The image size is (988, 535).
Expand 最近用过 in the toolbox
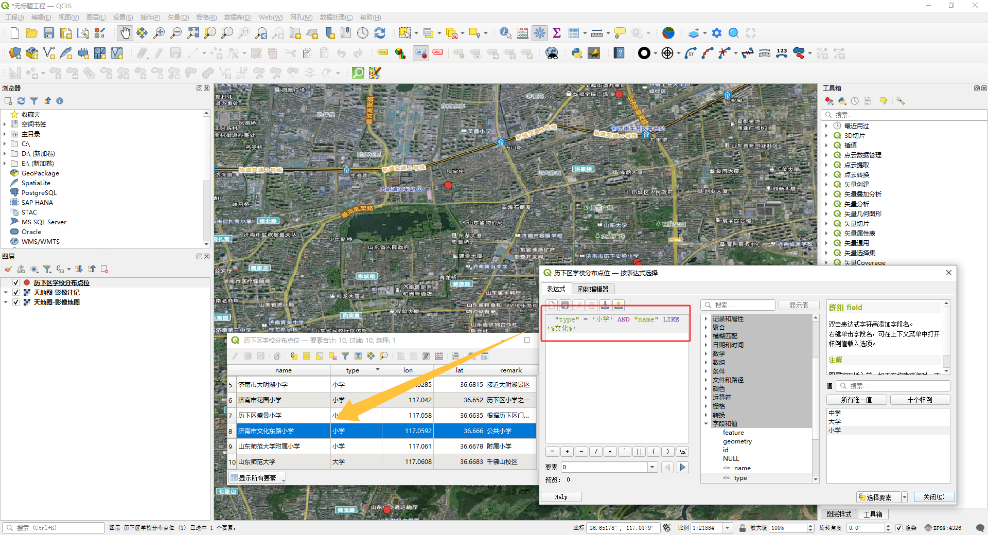pos(826,126)
